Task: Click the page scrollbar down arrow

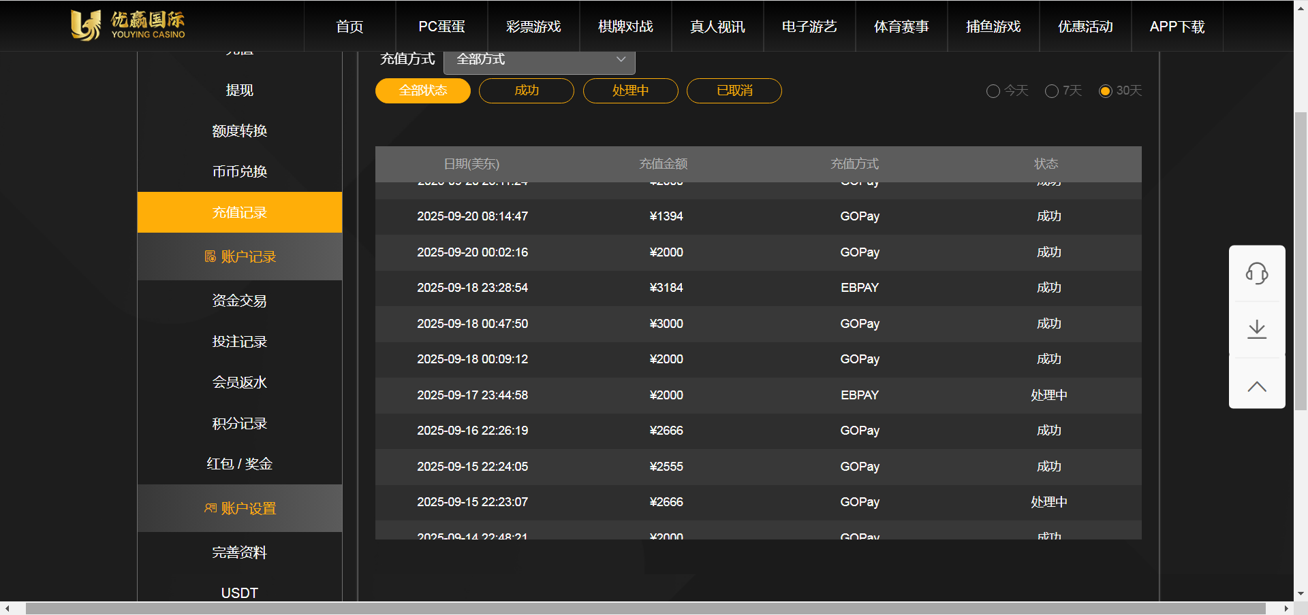Action: tap(1301, 593)
